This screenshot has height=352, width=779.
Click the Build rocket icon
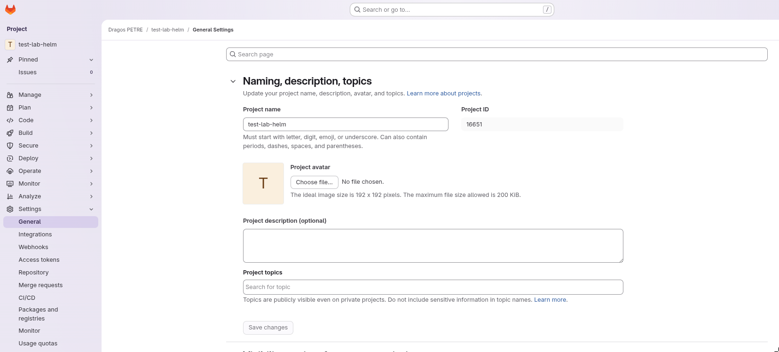(10, 133)
